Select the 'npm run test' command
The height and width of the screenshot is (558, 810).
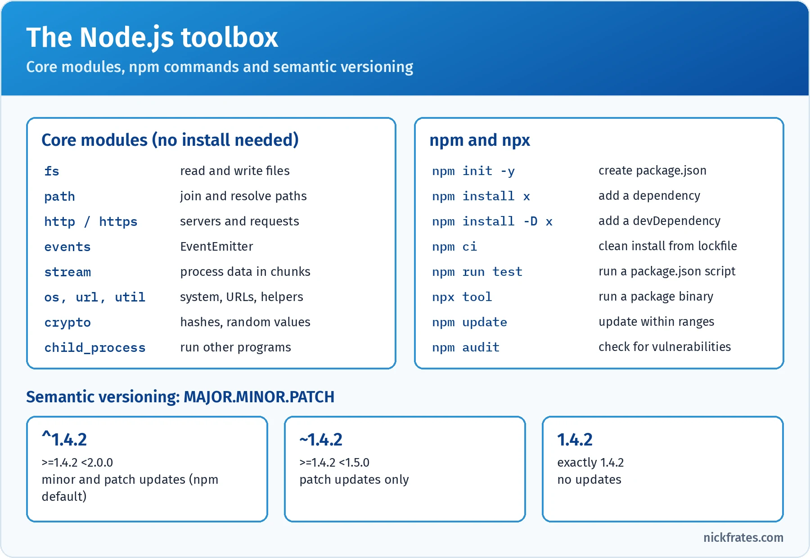tap(477, 272)
